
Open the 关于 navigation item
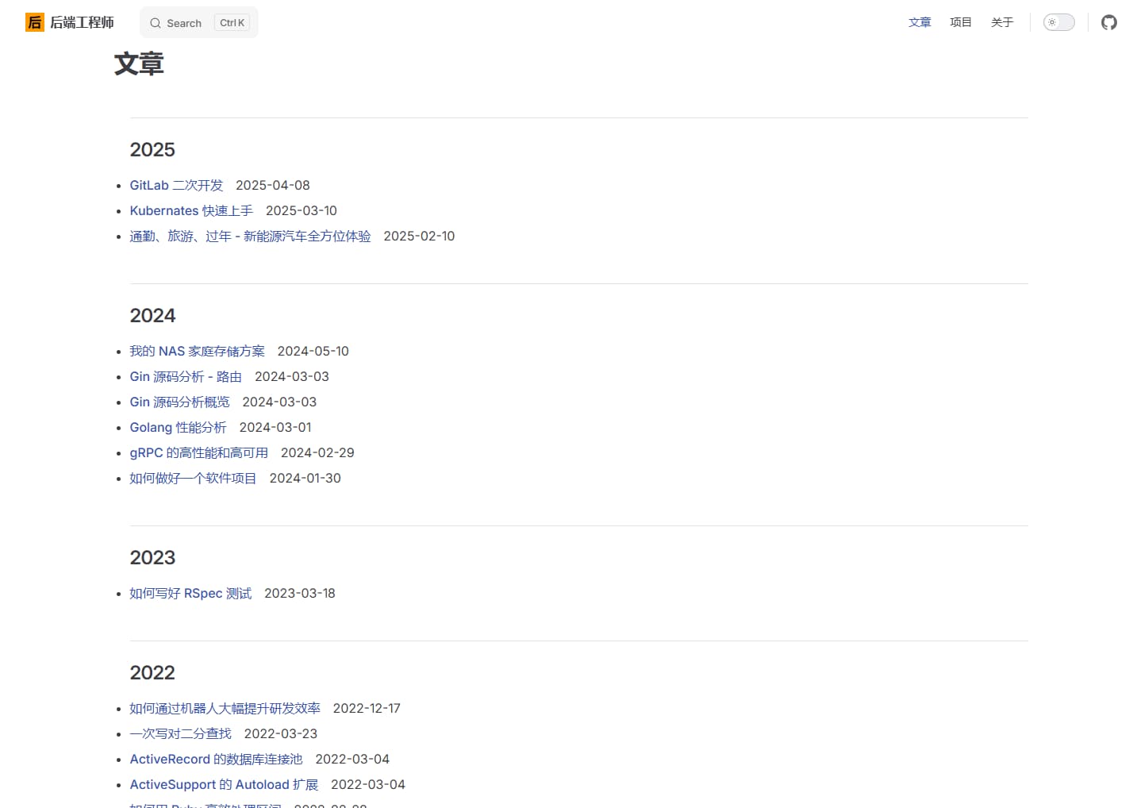coord(1002,22)
